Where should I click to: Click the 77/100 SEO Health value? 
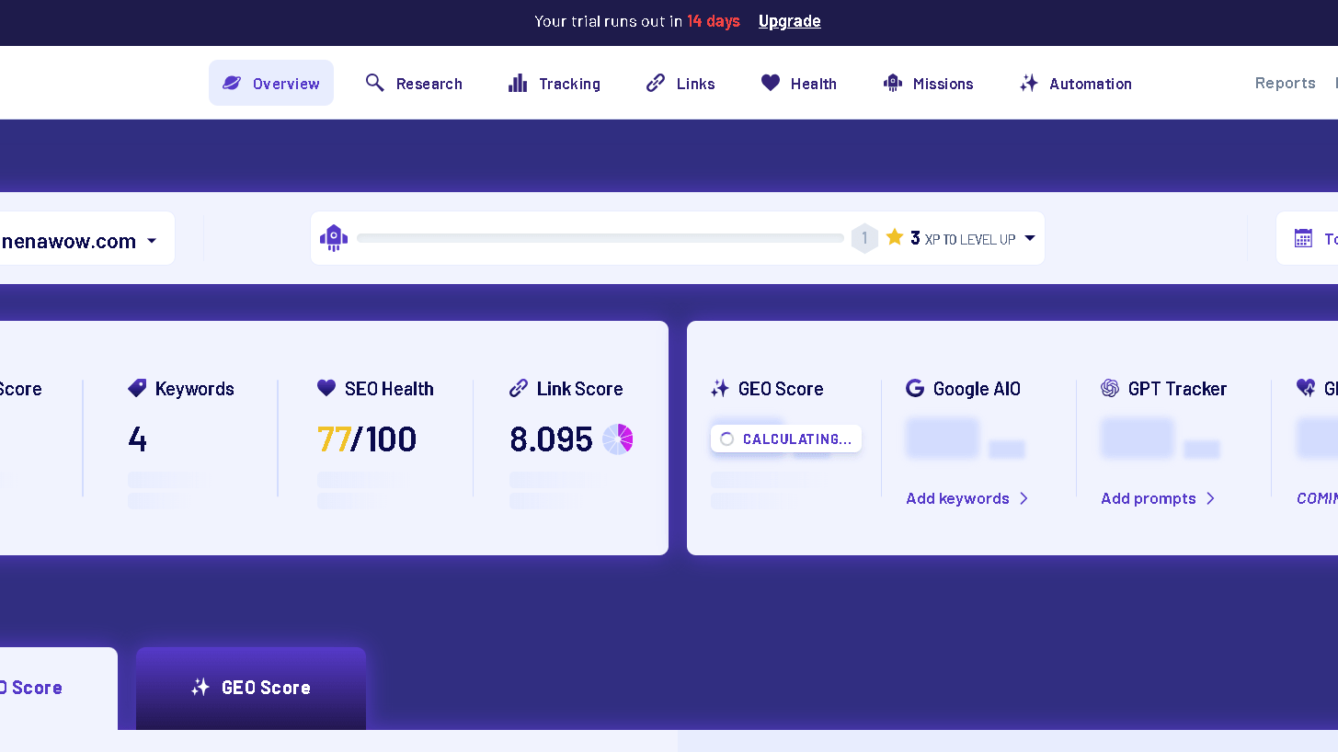[367, 439]
